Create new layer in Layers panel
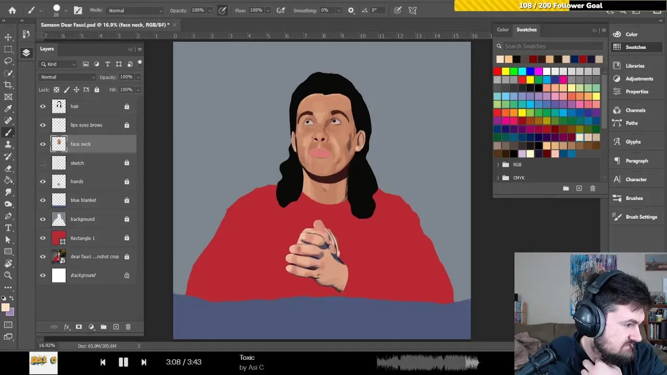 pos(116,327)
